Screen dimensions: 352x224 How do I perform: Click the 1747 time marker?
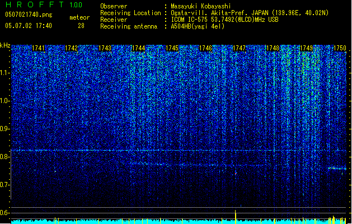click(x=239, y=48)
